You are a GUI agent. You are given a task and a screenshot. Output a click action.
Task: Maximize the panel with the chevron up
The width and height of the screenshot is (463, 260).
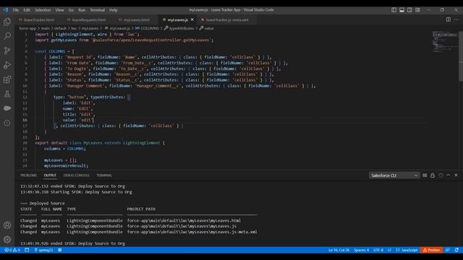[449, 175]
